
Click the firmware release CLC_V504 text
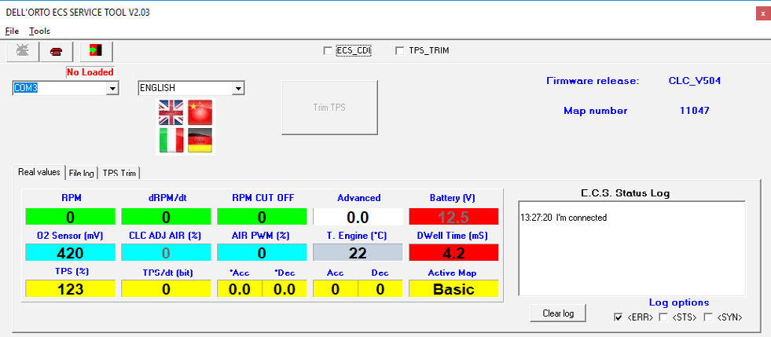pyautogui.click(x=694, y=81)
